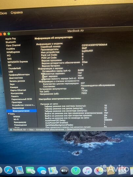Viewport: 133px width, 177px height.
Task: Open the Справка menu
Action: 17,12
